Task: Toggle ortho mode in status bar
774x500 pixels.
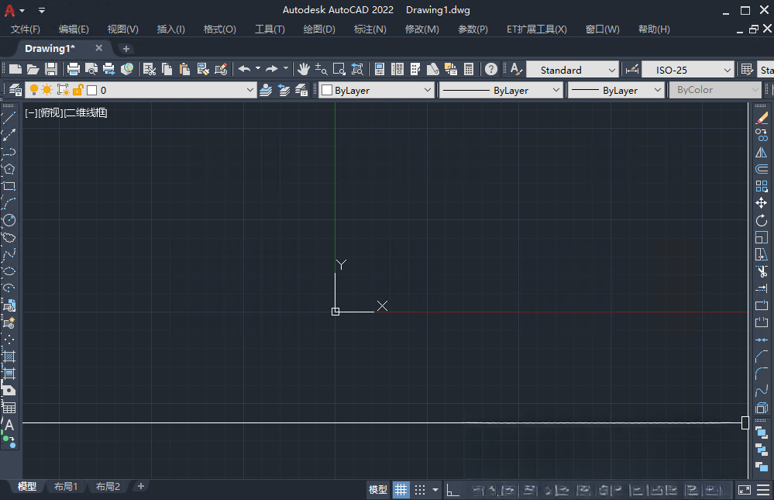Action: pos(452,490)
